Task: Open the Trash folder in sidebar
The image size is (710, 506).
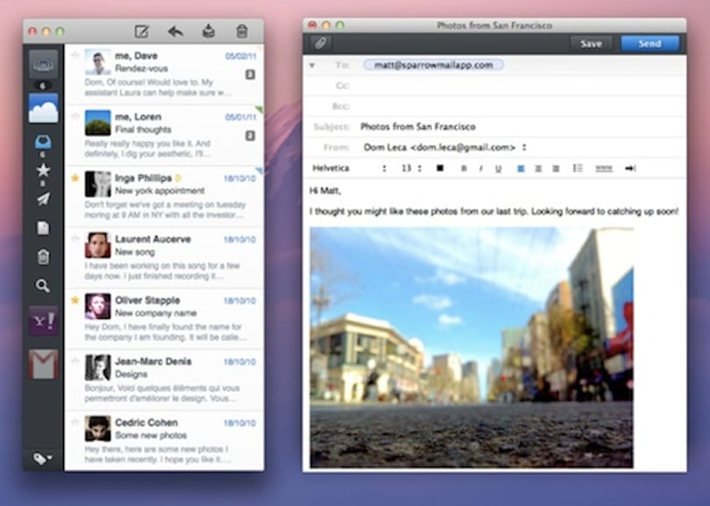Action: (x=43, y=257)
